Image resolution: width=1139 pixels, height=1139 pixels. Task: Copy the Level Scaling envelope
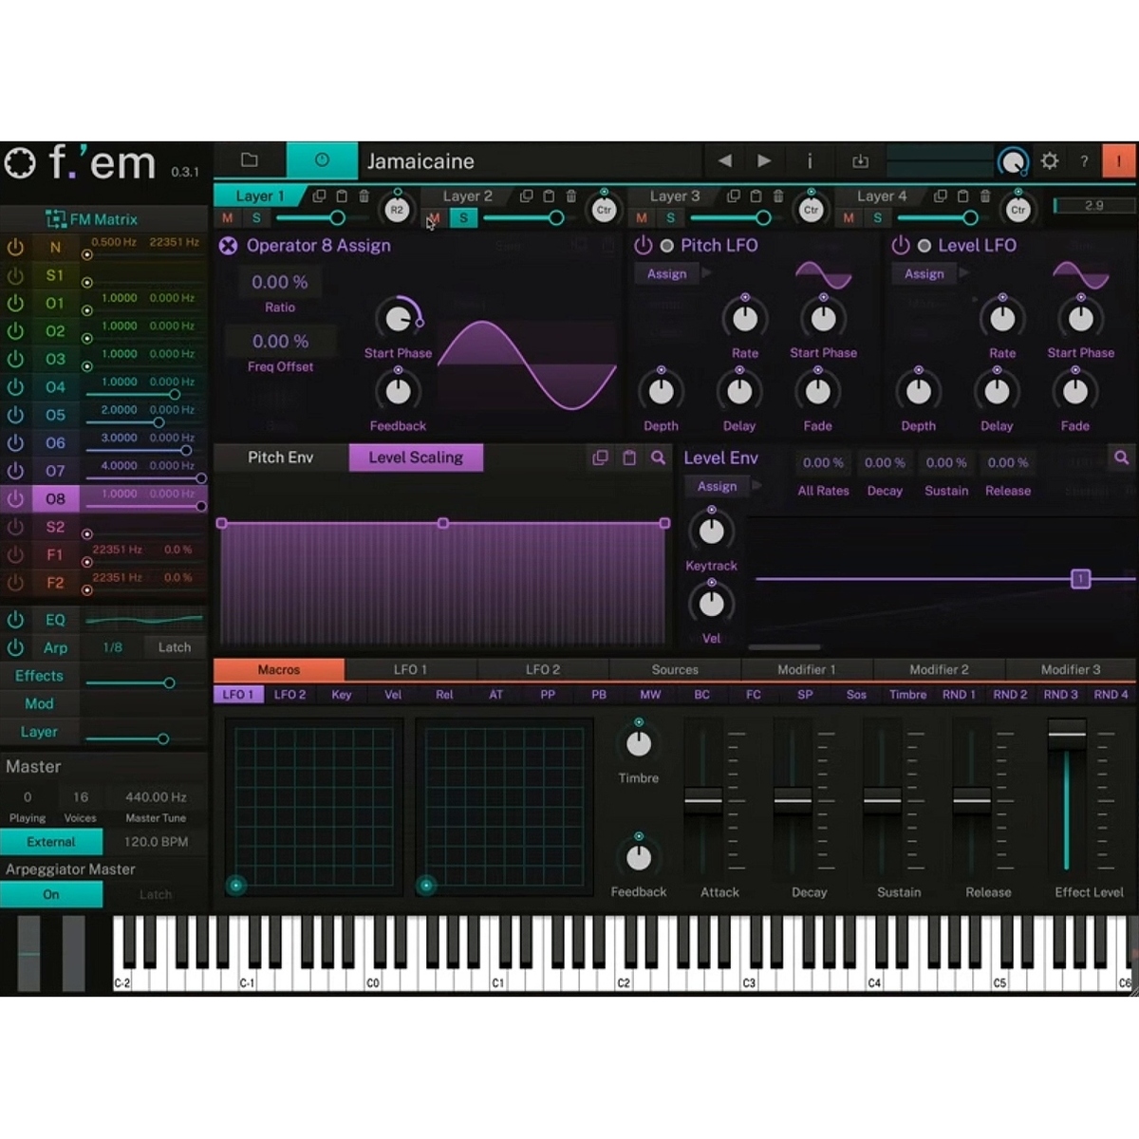click(600, 457)
